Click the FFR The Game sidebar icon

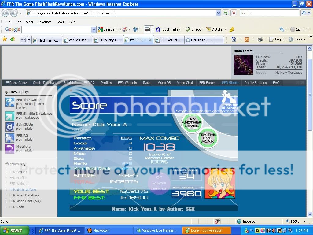(x=10, y=102)
